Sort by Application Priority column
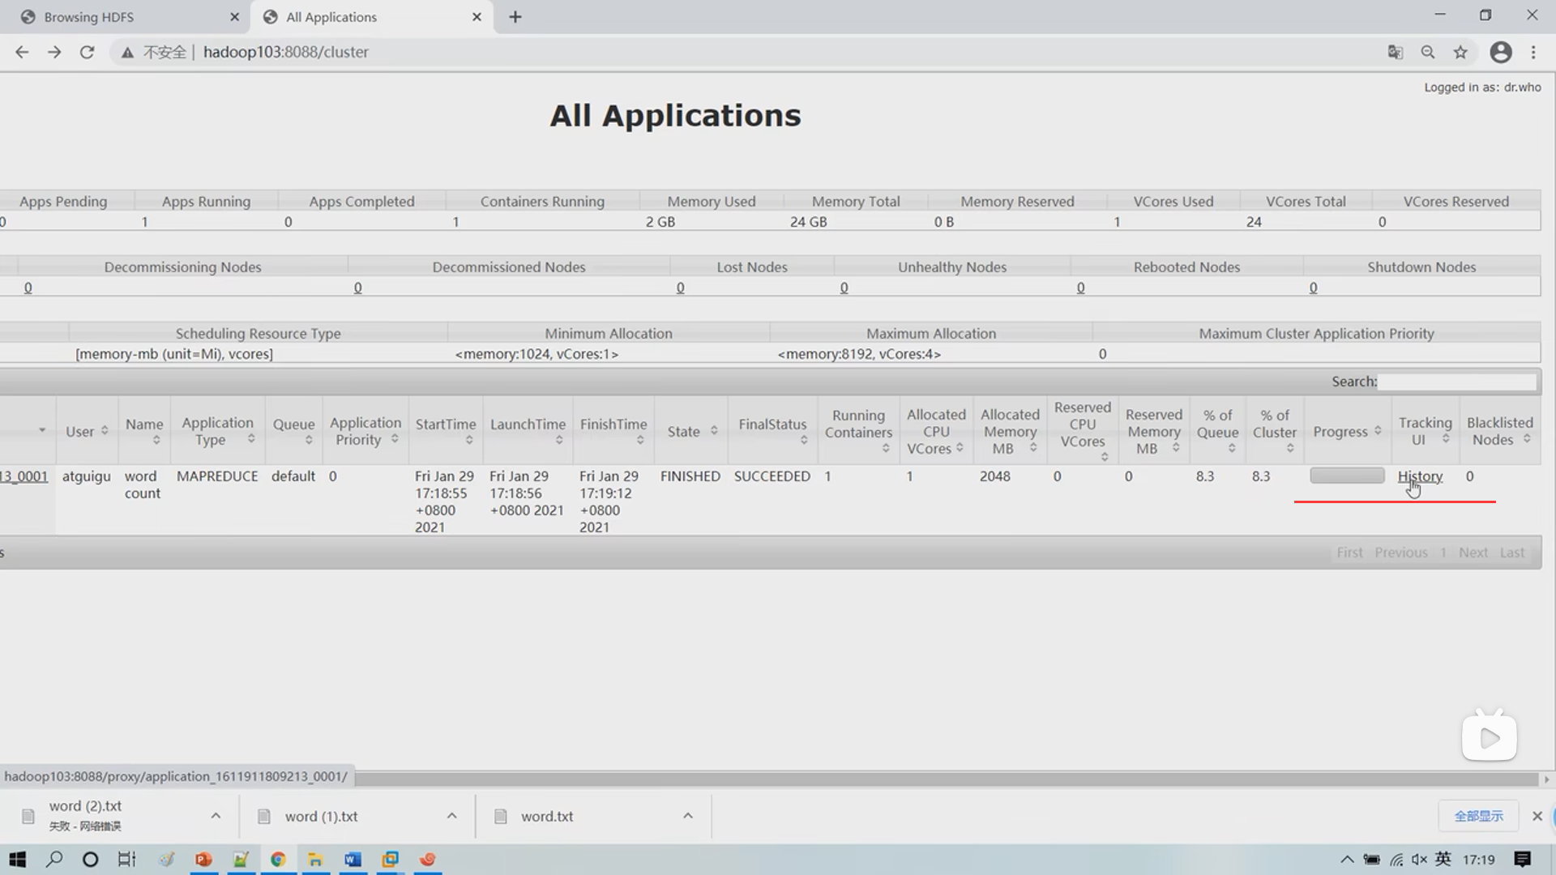This screenshot has width=1556, height=875. click(x=365, y=431)
